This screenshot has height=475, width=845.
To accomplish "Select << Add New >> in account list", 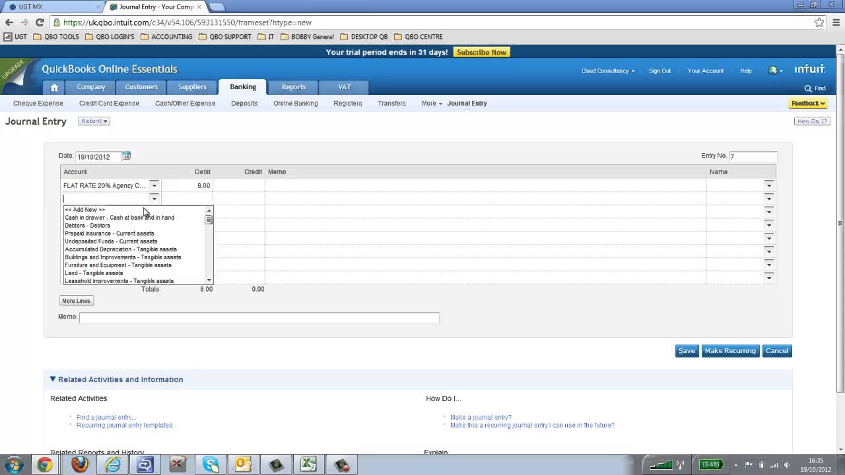I will pyautogui.click(x=84, y=210).
